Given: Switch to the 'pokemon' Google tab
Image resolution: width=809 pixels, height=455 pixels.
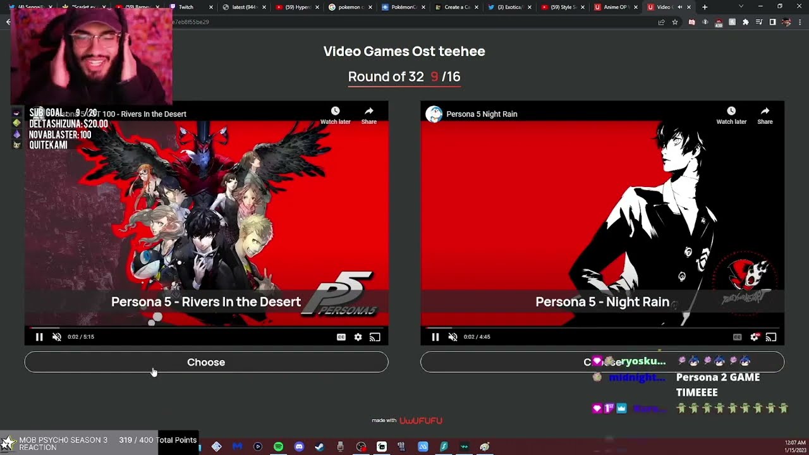Looking at the screenshot, I should pos(352,7).
